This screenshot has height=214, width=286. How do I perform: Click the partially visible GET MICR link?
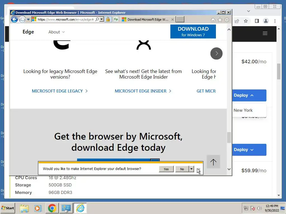coord(206,91)
